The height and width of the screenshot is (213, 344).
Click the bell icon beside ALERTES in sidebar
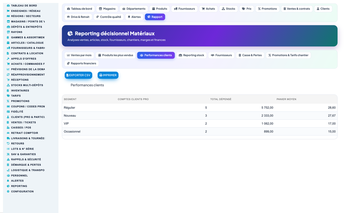[x=8, y=181]
